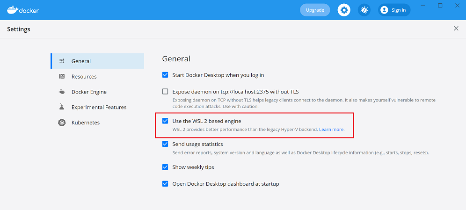Click the Experimental Features flask icon

point(62,107)
